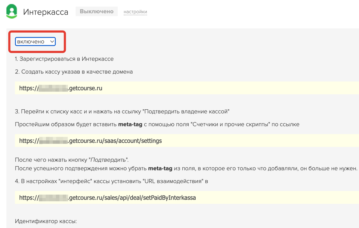Click the 'Идентификатор кассы:' label
Viewport: 359px width, 228px height.
click(46, 221)
